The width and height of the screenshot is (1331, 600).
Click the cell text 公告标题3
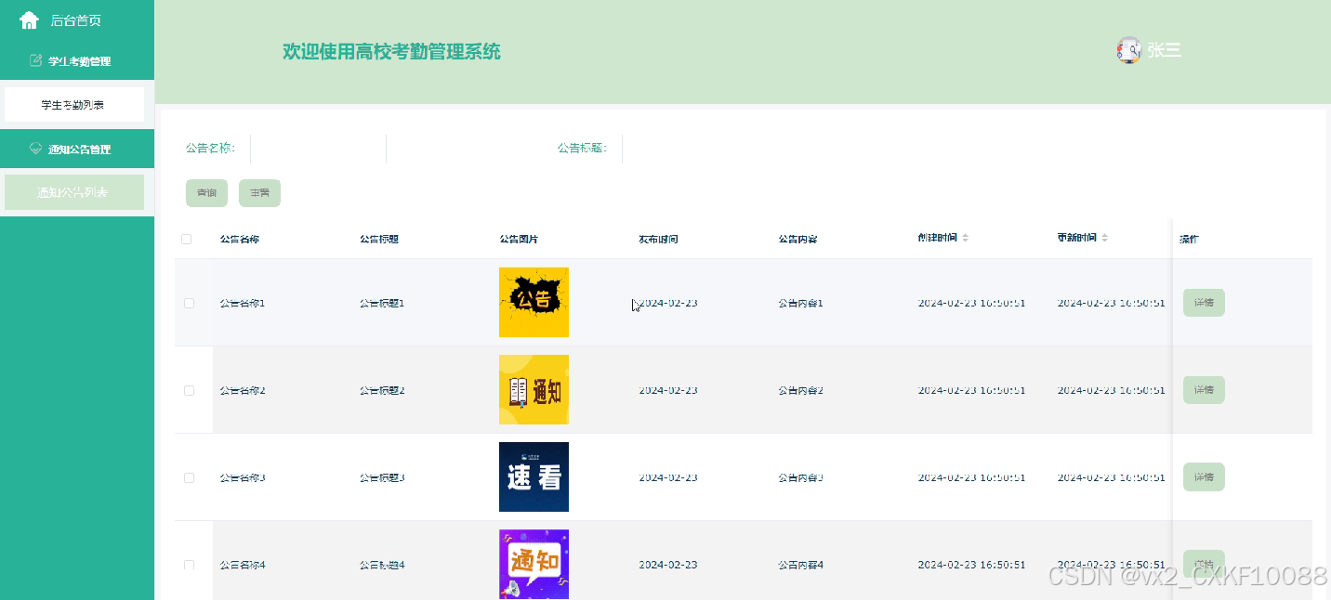pos(382,477)
